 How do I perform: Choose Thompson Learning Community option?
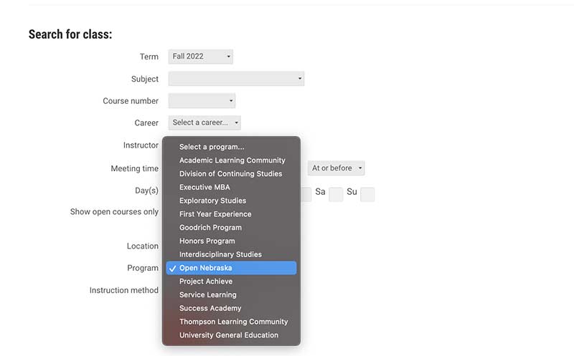231,322
